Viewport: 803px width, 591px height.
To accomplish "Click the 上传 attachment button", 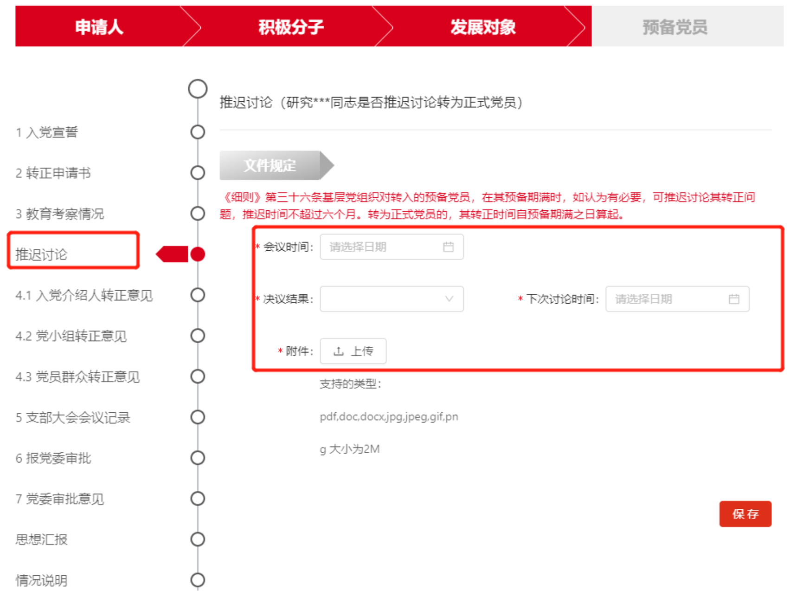I will (353, 351).
